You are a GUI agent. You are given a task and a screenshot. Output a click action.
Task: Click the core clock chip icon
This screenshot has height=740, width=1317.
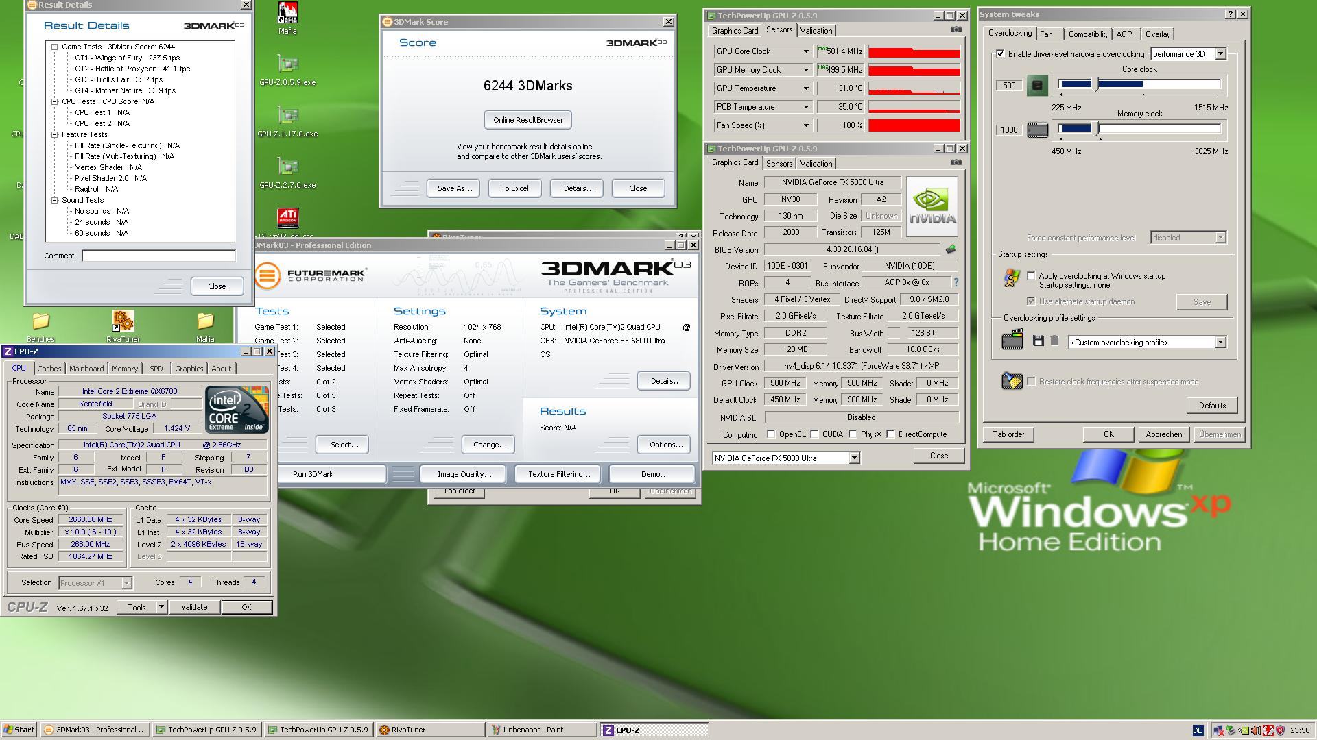click(1037, 86)
